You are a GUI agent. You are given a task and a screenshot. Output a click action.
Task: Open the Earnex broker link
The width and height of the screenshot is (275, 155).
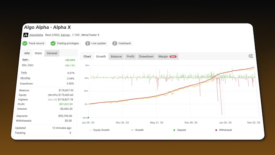click(65, 35)
